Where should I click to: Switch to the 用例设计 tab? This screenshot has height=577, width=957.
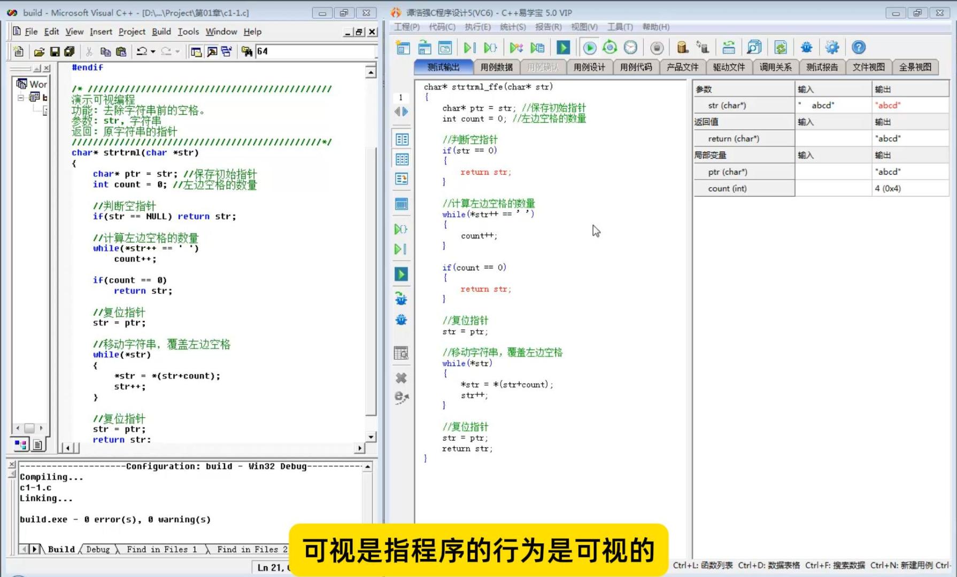point(589,67)
